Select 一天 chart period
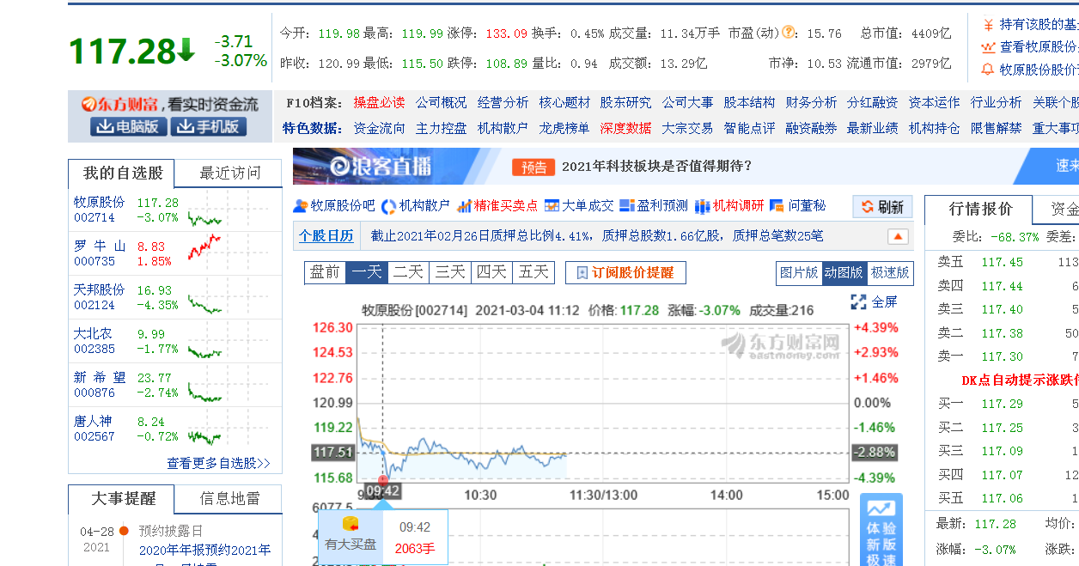 [x=367, y=272]
